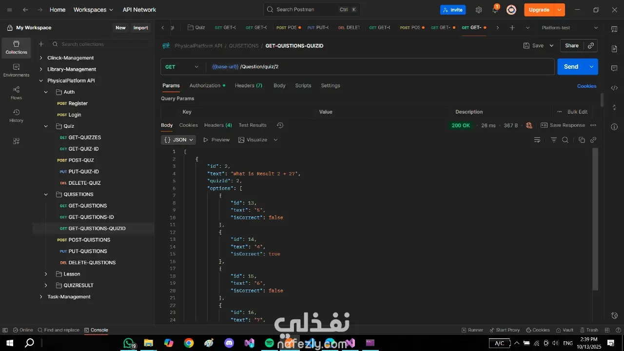Click the Invite button
This screenshot has height=351, width=624.
(453, 10)
